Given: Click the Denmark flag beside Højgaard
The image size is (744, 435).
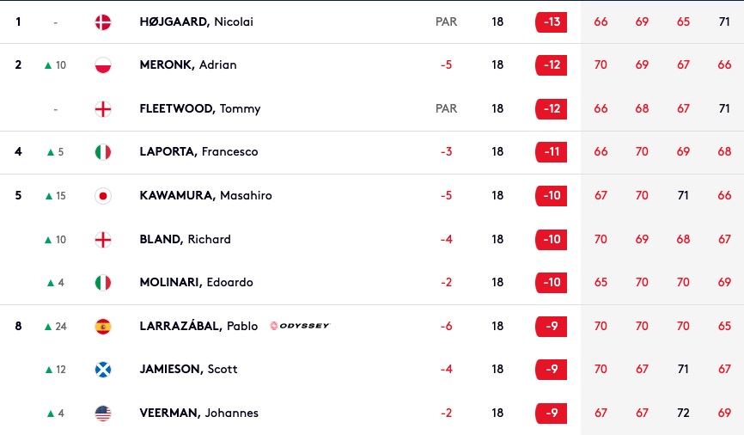Looking at the screenshot, I should point(103,21).
